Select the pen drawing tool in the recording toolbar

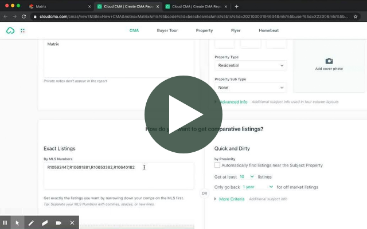[x=31, y=223]
